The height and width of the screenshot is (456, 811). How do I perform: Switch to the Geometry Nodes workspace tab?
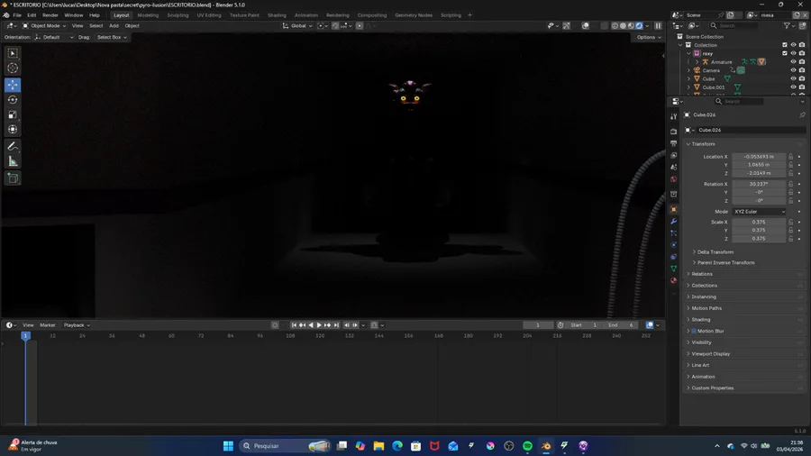[414, 15]
